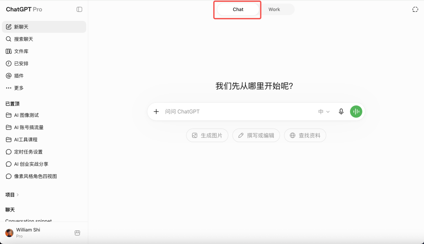Click the 生成图片 suggestion button
Viewport: 424px width, 244px height.
207,135
